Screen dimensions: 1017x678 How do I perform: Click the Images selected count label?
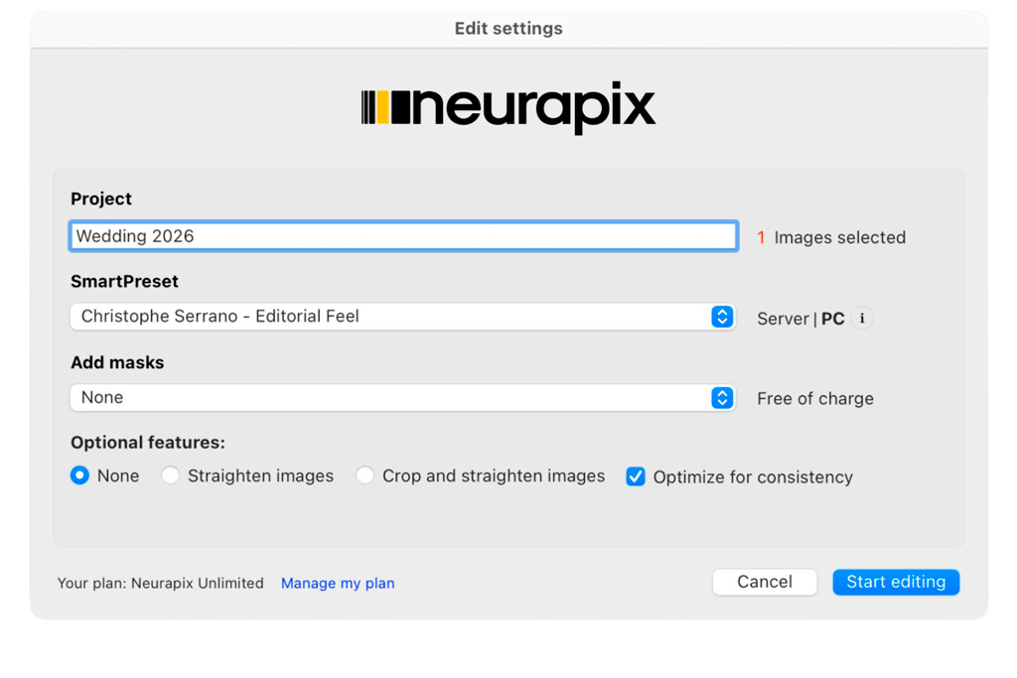point(831,237)
